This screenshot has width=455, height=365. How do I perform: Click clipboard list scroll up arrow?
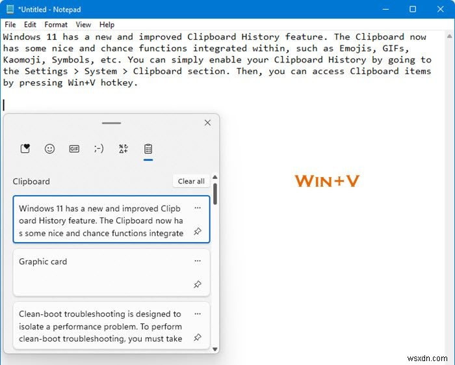coord(215,177)
